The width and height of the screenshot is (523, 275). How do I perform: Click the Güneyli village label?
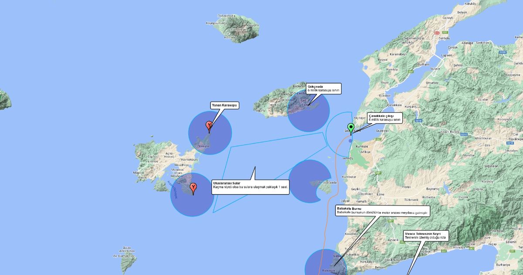pyautogui.click(x=448, y=17)
